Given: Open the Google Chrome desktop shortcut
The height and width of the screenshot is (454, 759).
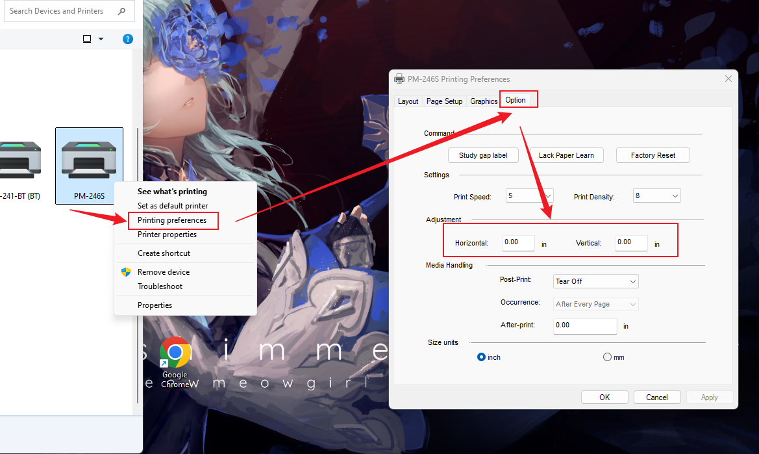Looking at the screenshot, I should 175,362.
